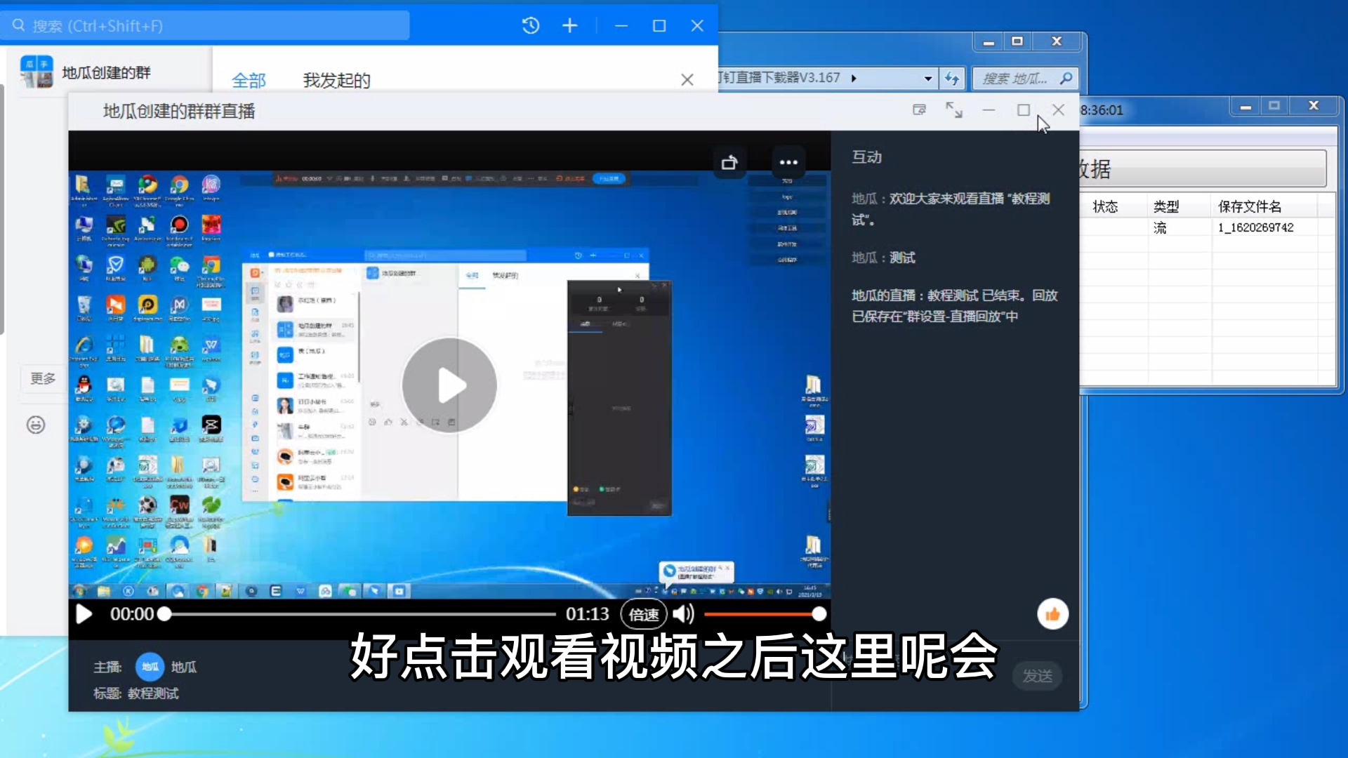This screenshot has height=758, width=1348.
Task: Click the mini-window picture-in-picture icon
Action: [919, 110]
